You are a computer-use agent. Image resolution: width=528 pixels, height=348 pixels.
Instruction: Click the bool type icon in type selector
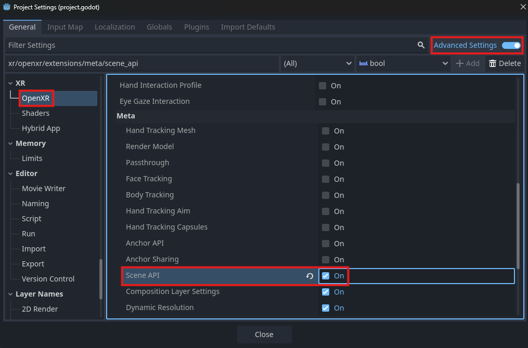(363, 63)
